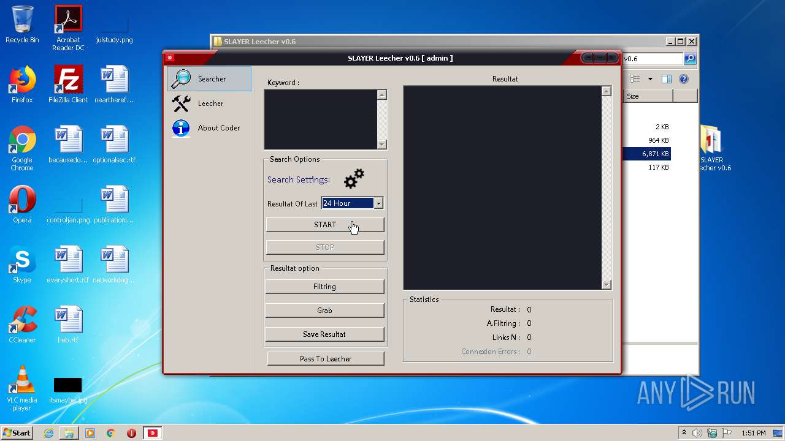The width and height of the screenshot is (785, 441).
Task: Show hidden system tray icons arrow
Action: tap(684, 433)
